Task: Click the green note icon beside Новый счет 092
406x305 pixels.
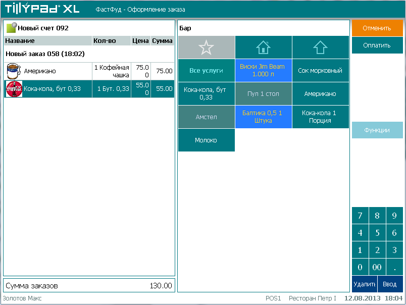Action: tap(12, 27)
